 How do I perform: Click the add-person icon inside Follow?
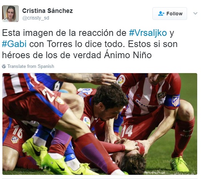(x=161, y=13)
